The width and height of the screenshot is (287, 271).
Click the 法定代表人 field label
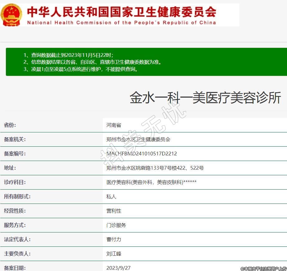(x=17, y=240)
